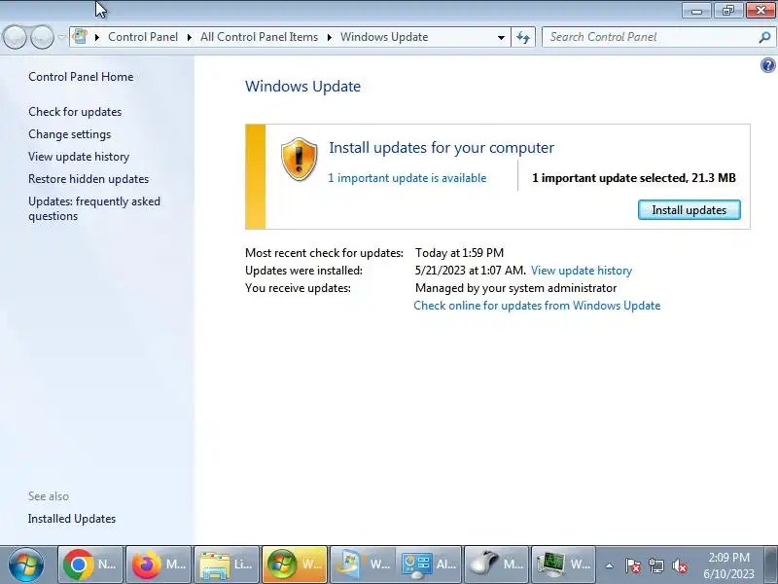Open the Help question mark icon

(x=767, y=65)
